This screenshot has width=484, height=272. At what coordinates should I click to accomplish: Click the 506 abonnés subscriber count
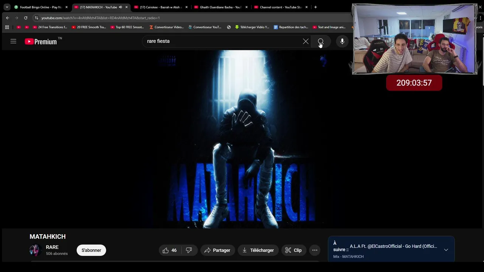57,253
